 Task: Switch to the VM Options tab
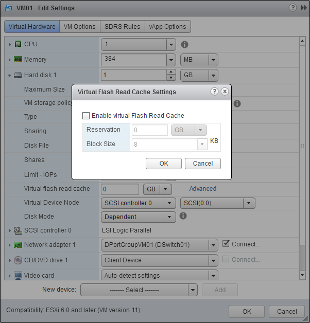[x=80, y=27]
